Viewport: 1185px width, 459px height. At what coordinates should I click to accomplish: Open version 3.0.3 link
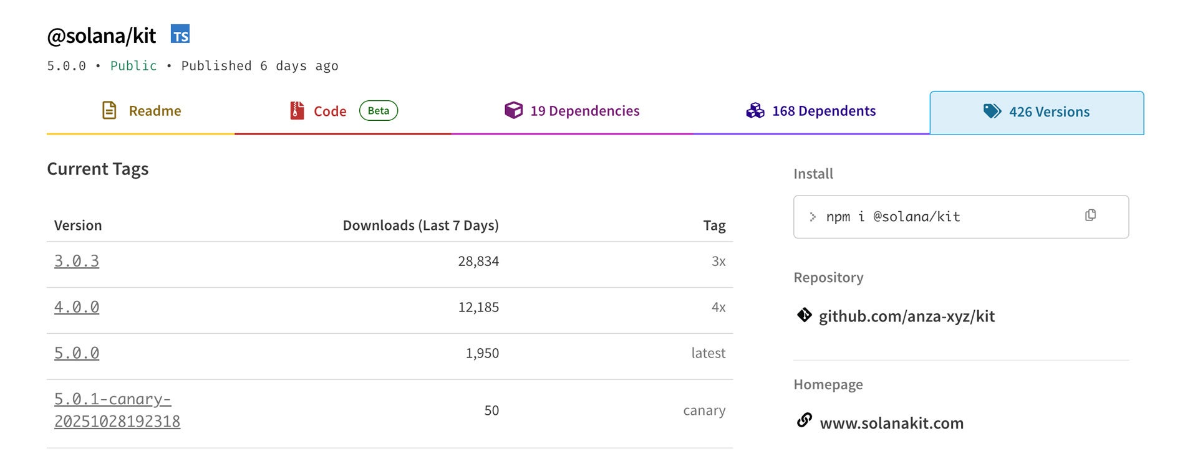(77, 261)
